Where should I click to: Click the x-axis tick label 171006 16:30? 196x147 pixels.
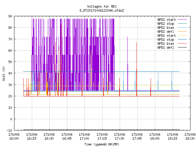pyautogui.click(x=49, y=137)
